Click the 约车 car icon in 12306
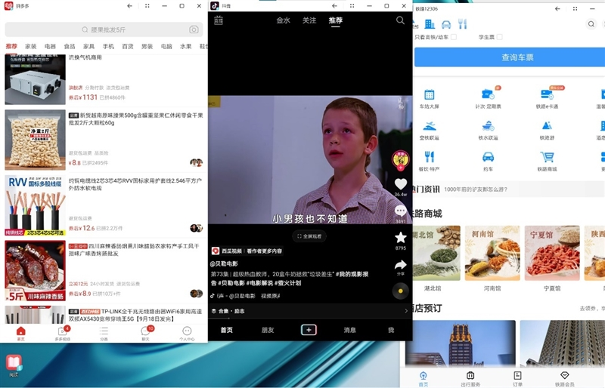 [x=488, y=157]
